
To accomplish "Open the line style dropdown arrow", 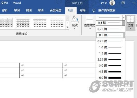I will [124, 17].
